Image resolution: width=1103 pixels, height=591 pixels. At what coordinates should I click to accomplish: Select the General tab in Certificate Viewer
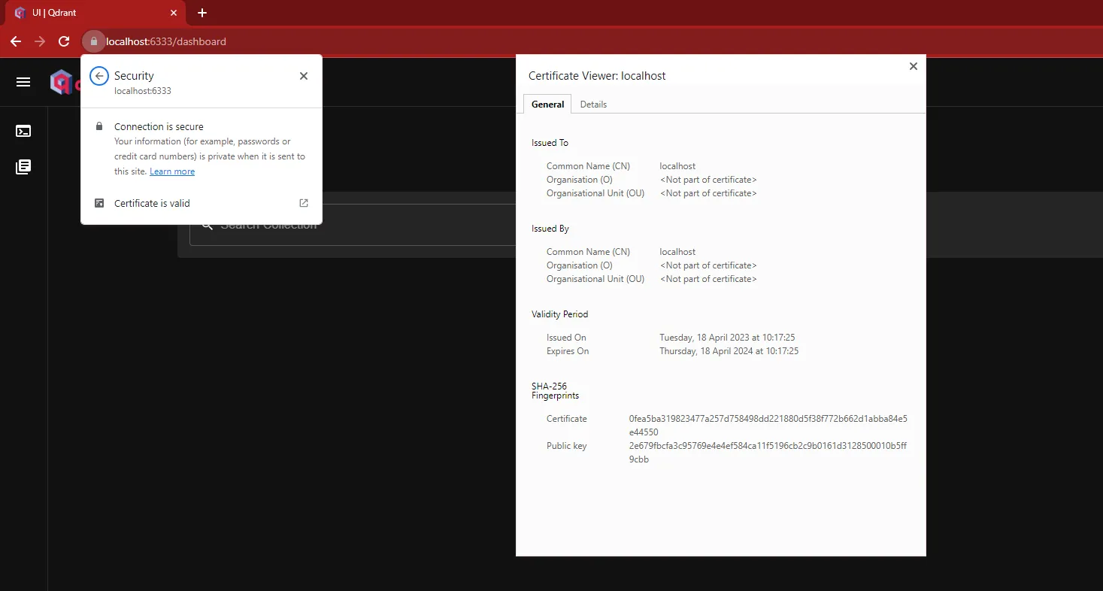click(547, 105)
